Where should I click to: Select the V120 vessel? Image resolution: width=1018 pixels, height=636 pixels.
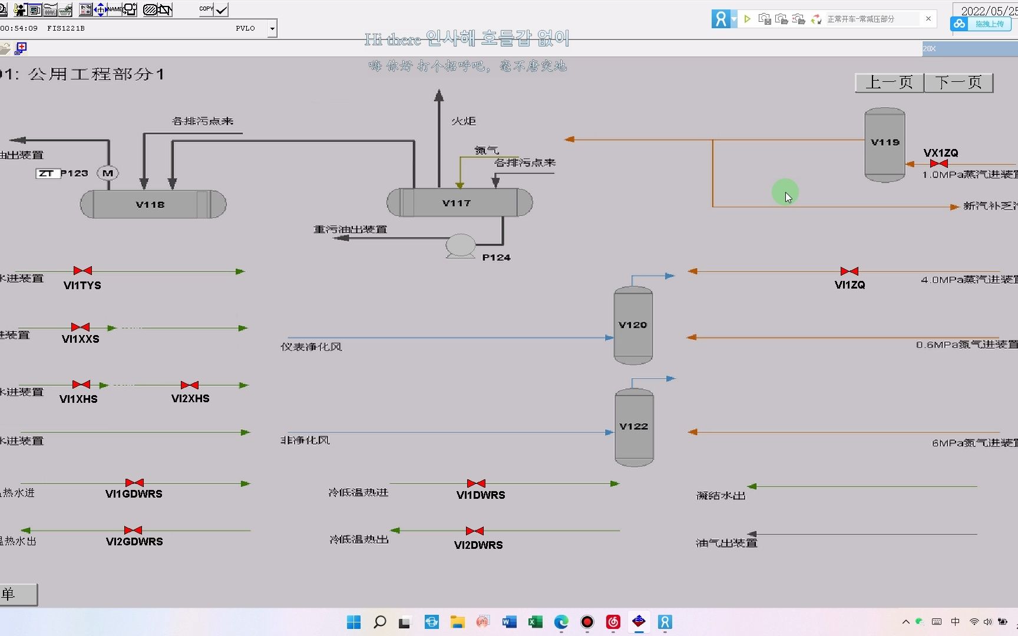(x=633, y=325)
